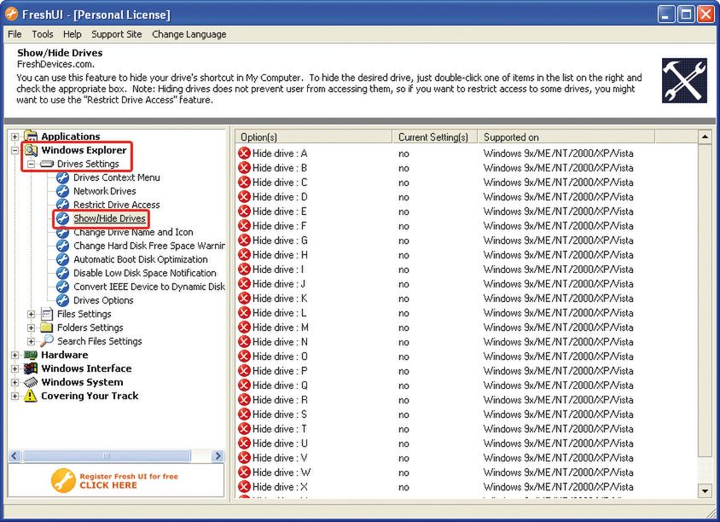Expand the Windows Interface node

click(15, 368)
